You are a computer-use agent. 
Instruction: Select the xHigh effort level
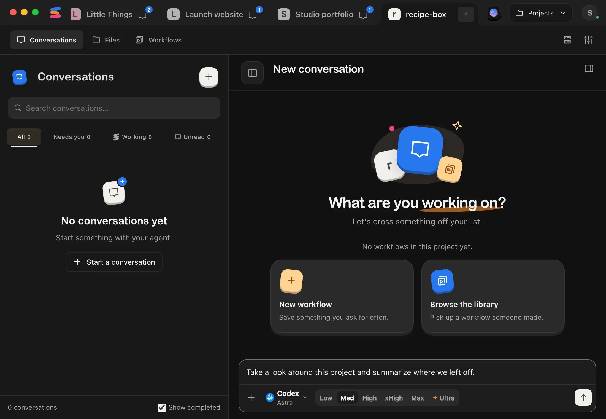(394, 398)
